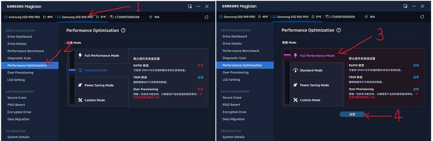Open Performance Optimization help icon in right window
Screen dimensions: 433x141
tap(339, 30)
